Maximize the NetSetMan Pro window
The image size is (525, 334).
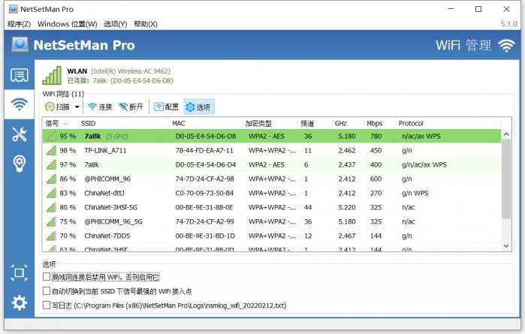478,9
